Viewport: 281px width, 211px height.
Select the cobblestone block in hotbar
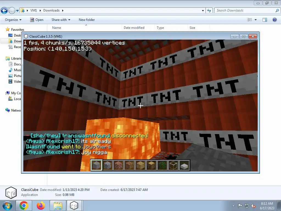point(108,165)
